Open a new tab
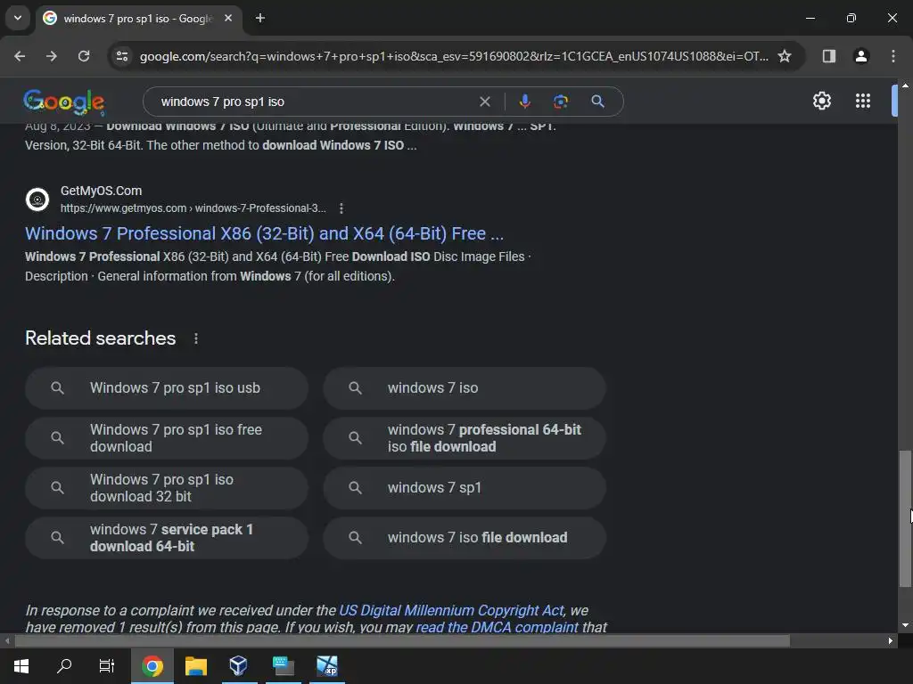The image size is (913, 684). (260, 18)
